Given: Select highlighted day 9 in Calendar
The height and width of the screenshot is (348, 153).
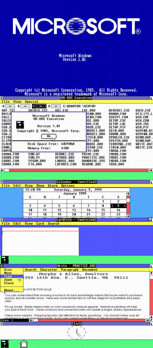Looking at the screenshot, I should click(118, 206).
